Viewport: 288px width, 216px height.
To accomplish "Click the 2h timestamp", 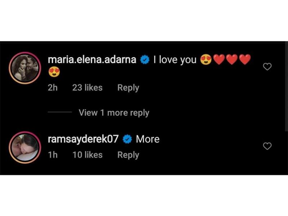I will 53,87.
